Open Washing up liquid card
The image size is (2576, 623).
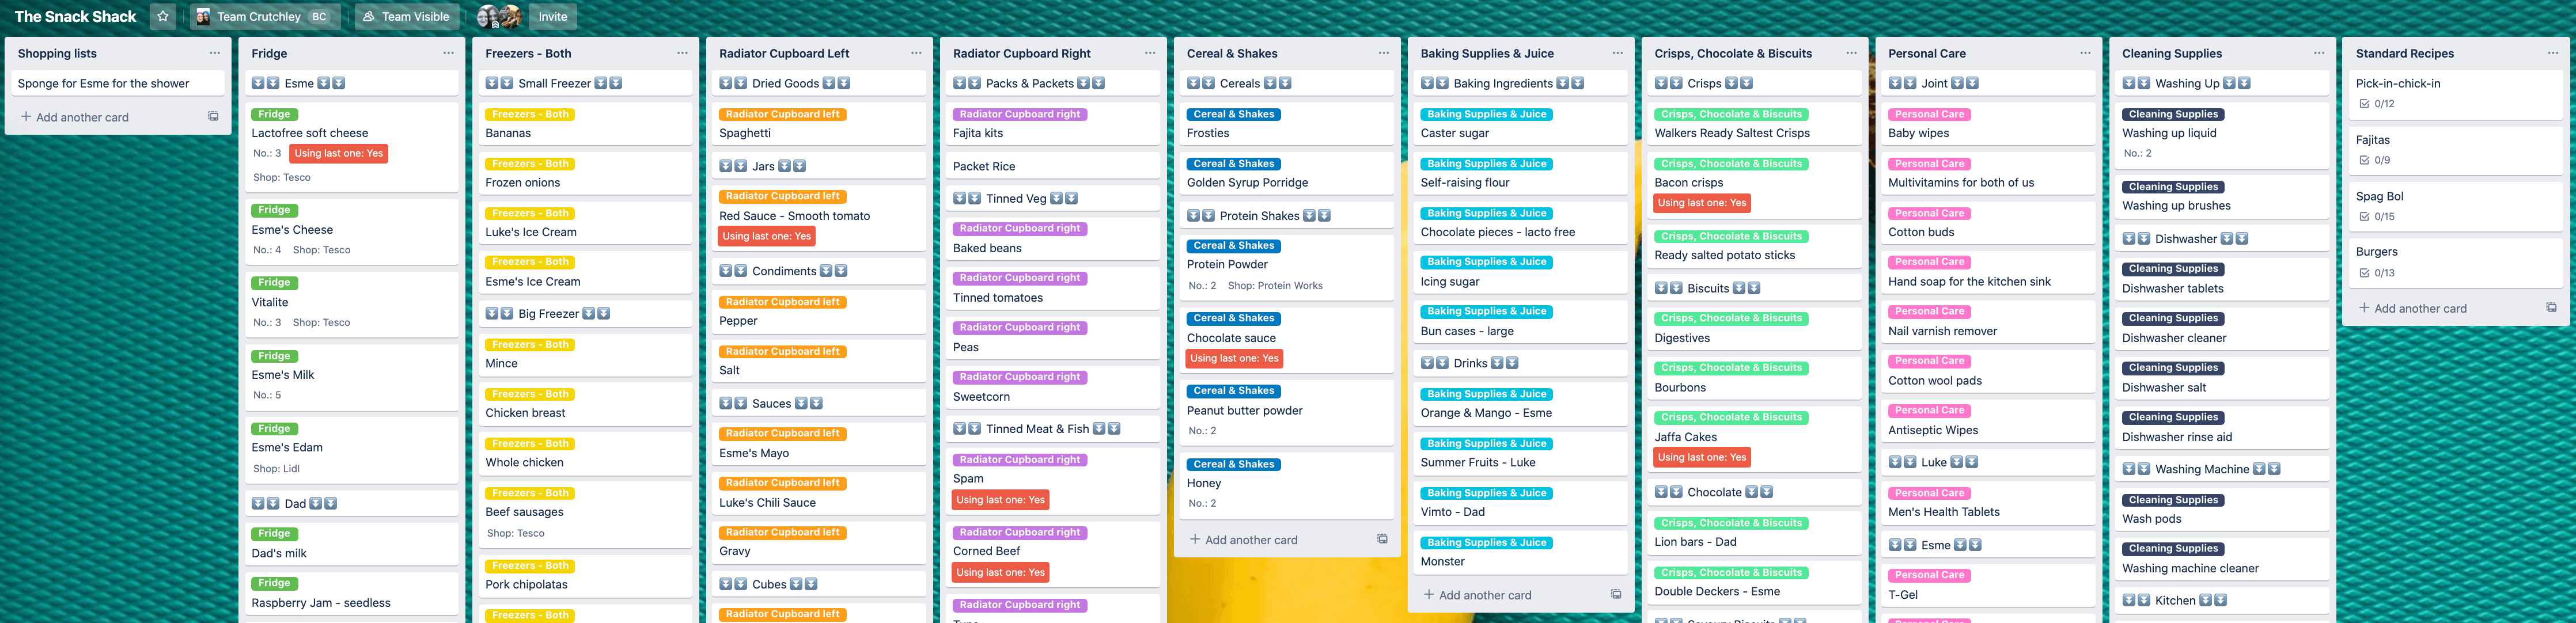(2223, 135)
